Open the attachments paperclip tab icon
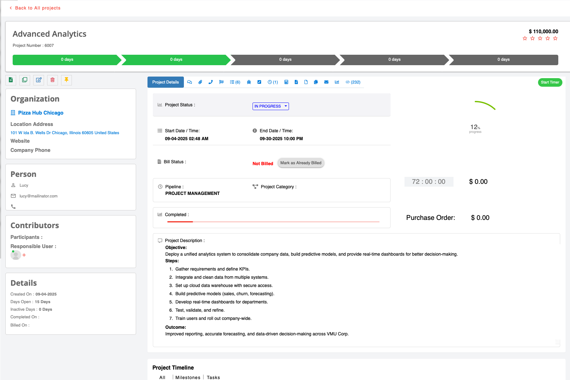The height and width of the screenshot is (380, 570). coord(200,82)
